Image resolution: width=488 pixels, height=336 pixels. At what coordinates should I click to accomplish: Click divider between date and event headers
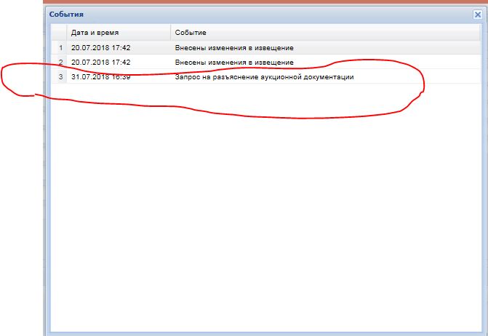click(171, 33)
